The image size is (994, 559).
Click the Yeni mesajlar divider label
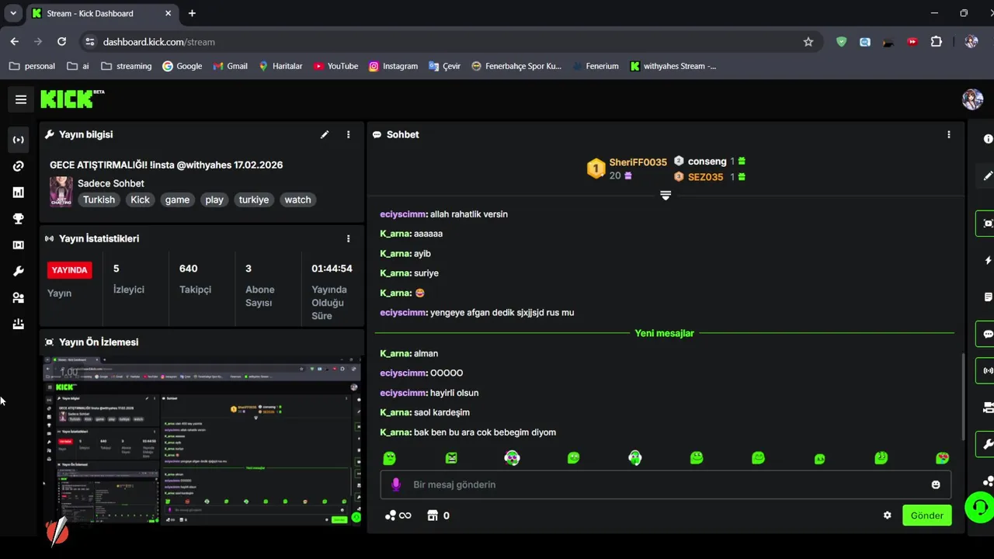664,333
